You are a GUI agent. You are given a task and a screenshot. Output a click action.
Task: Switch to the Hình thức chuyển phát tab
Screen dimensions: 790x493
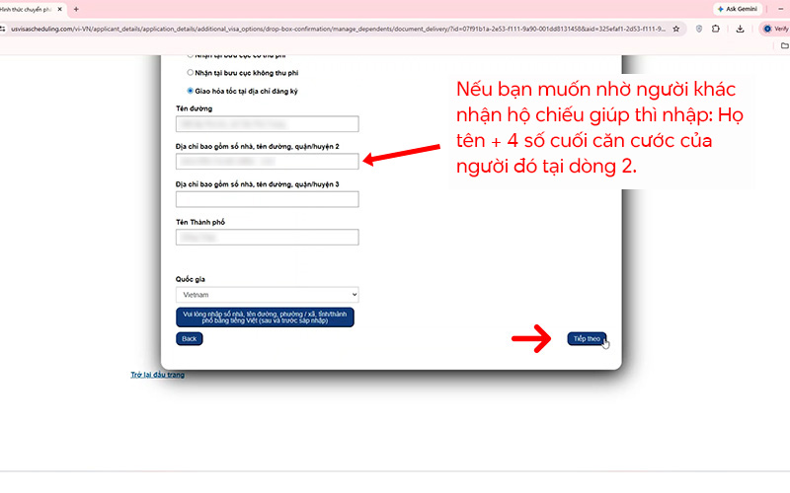point(28,9)
